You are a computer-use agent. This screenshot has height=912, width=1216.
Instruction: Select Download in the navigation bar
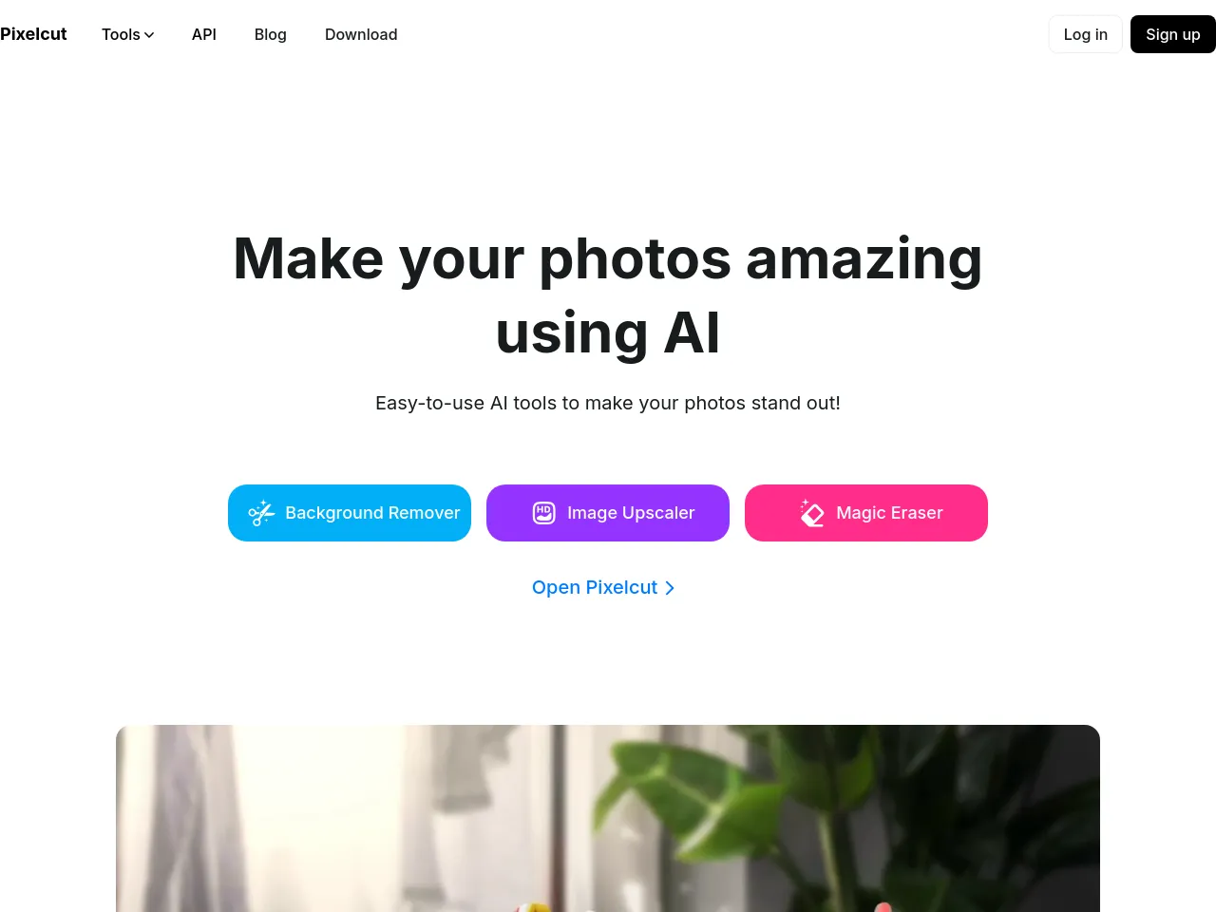[x=361, y=34]
